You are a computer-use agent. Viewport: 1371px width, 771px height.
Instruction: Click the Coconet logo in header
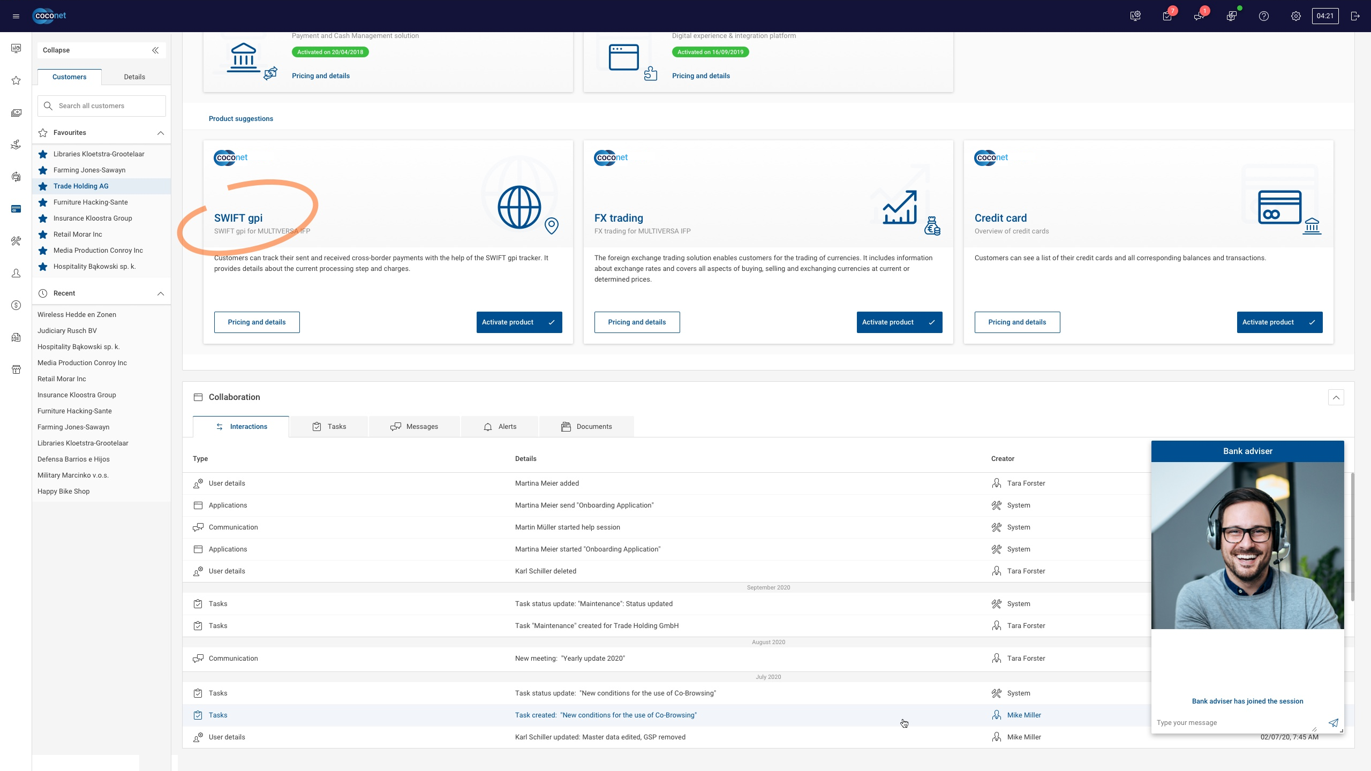tap(49, 16)
